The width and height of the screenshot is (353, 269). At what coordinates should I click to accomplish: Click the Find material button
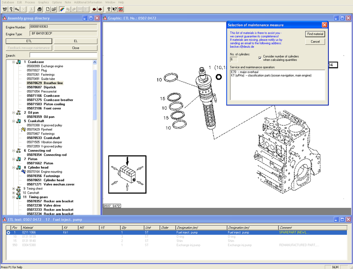(x=315, y=34)
